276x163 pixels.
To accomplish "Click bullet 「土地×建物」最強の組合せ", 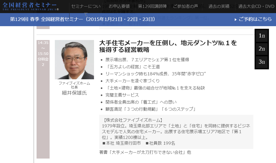I will click(x=155, y=88).
